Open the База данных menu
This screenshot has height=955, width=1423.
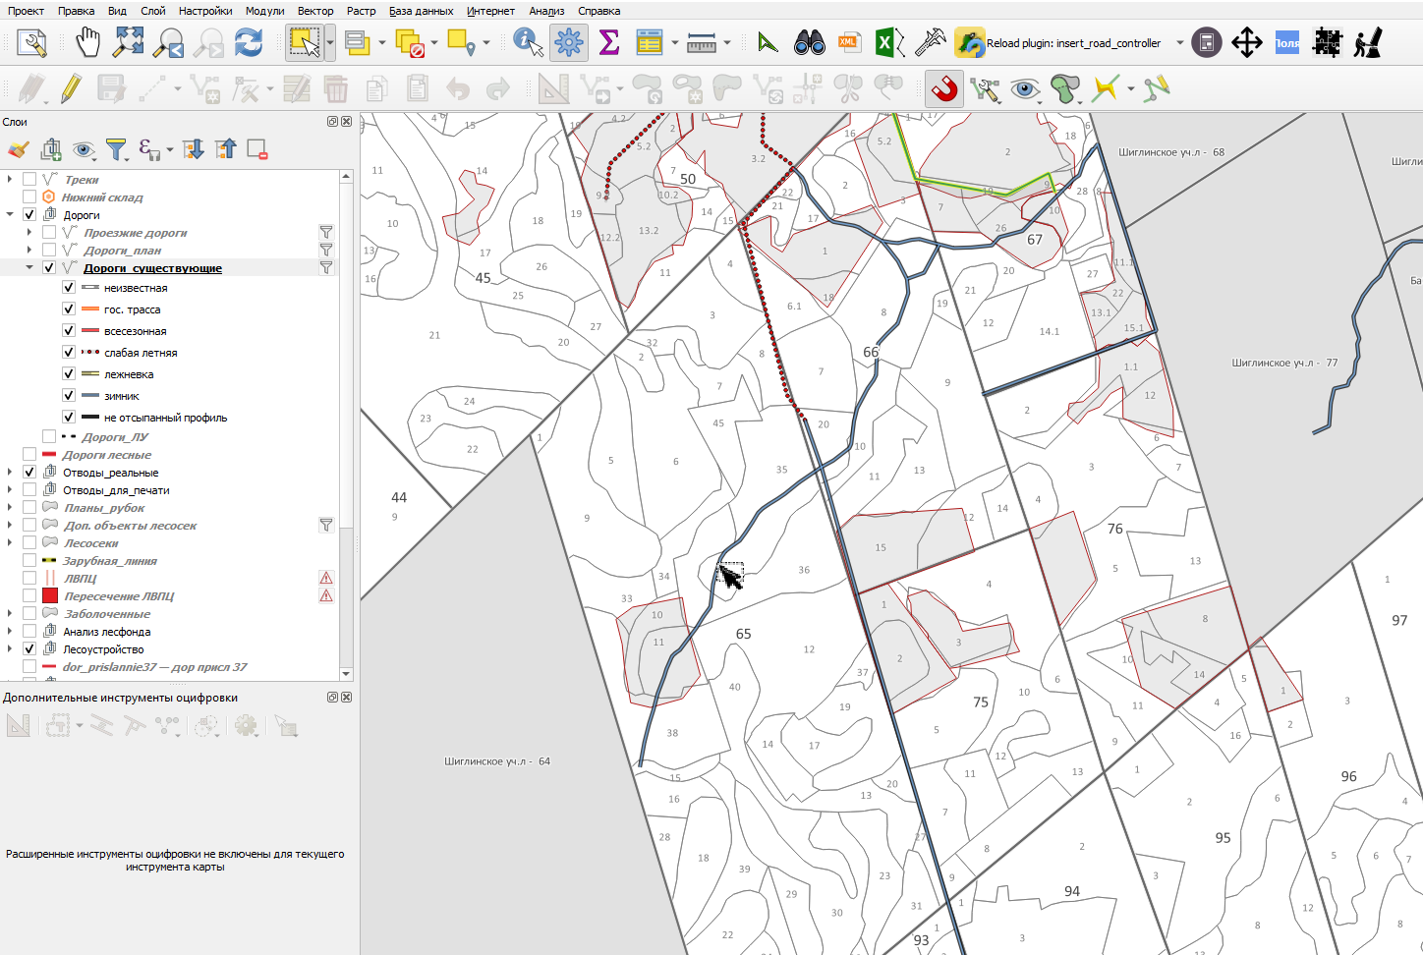[x=421, y=11]
